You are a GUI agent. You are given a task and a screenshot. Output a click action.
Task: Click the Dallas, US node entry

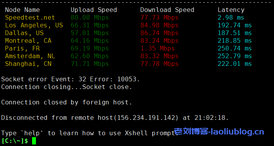tap(24, 33)
